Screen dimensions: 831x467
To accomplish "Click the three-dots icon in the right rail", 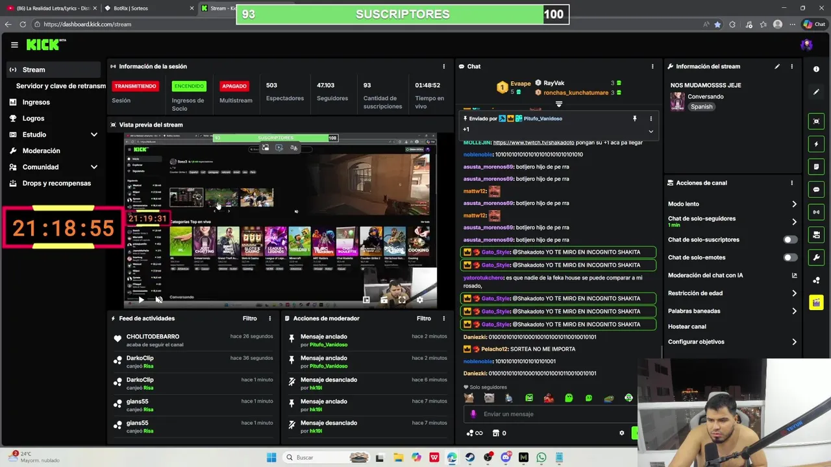I will click(816, 280).
